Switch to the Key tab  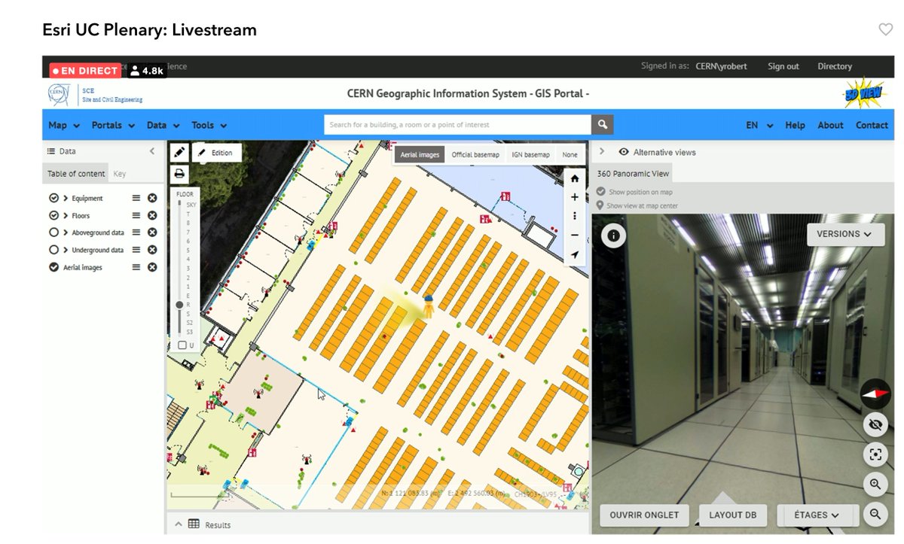119,174
